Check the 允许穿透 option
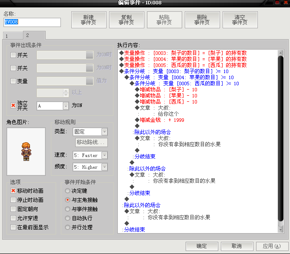This screenshot has width=290, height=254. pos(13,218)
